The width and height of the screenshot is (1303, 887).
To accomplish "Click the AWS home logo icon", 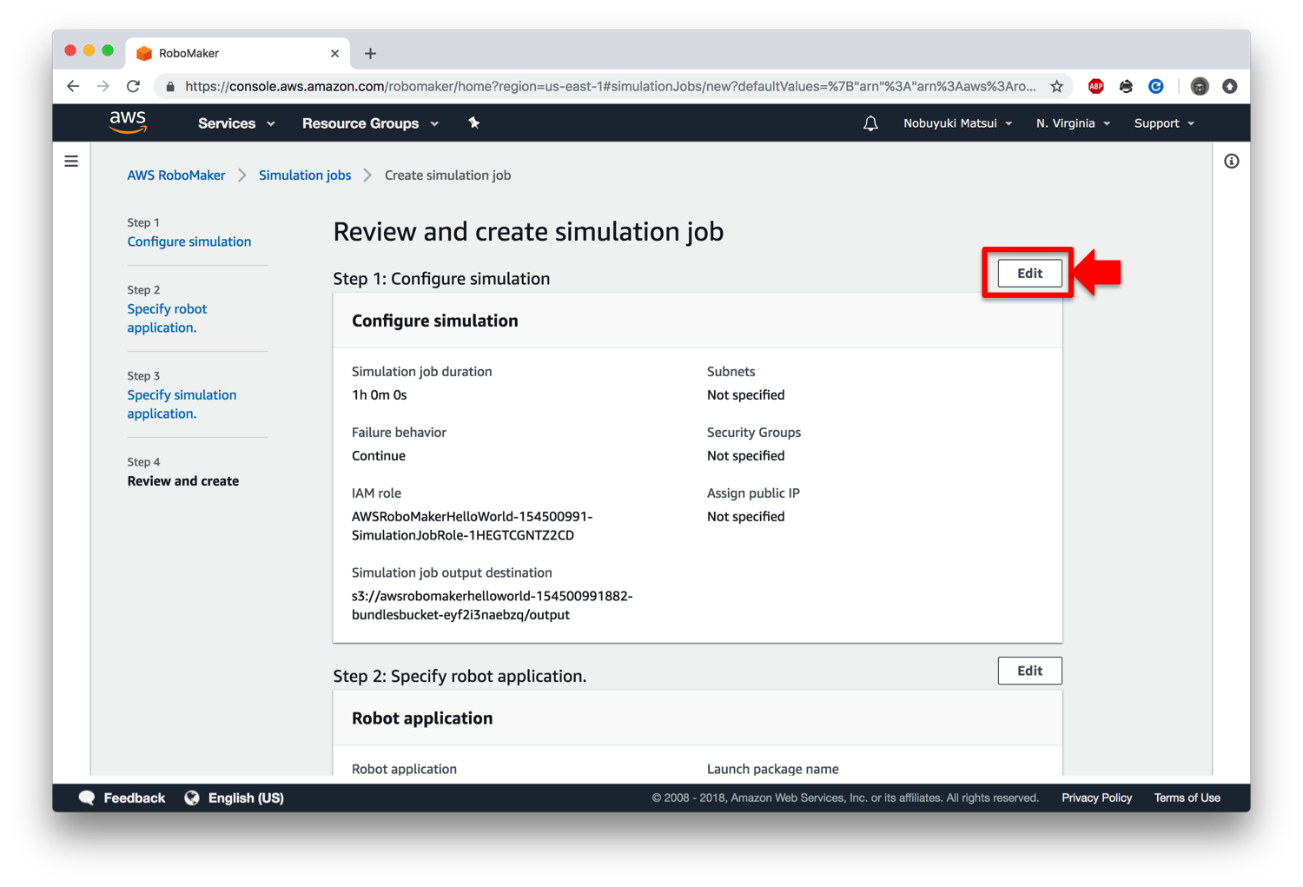I will pyautogui.click(x=127, y=122).
